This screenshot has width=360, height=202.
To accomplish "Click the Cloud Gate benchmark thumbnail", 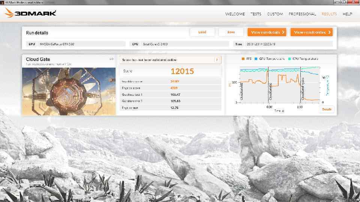I will pyautogui.click(x=69, y=91).
